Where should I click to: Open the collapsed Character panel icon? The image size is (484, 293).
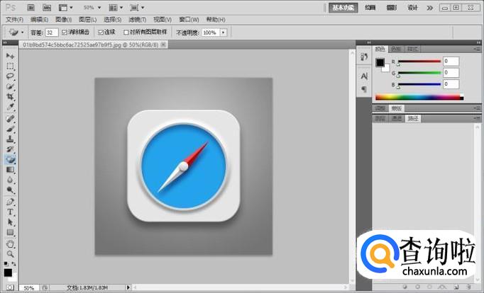(364, 76)
